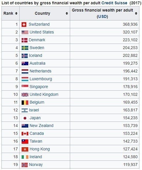Image resolution: width=142 pixels, height=170 pixels.
Task: Sort table by Country column arrows
Action: tap(67, 13)
